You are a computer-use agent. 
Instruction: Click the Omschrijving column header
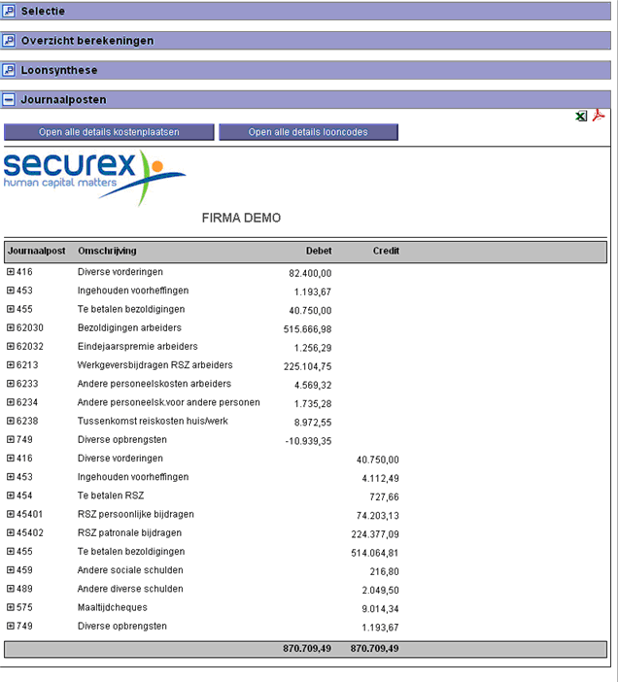107,251
